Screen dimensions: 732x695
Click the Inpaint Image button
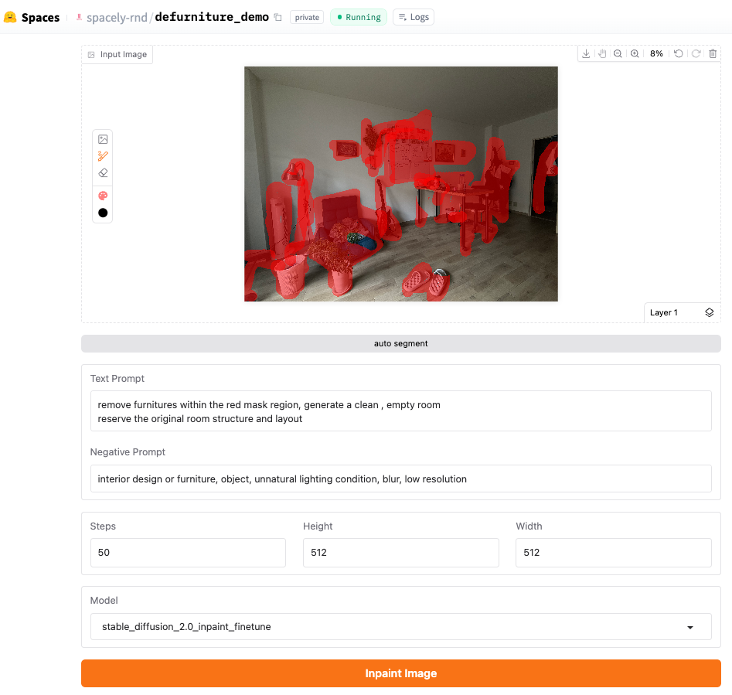[x=400, y=673]
